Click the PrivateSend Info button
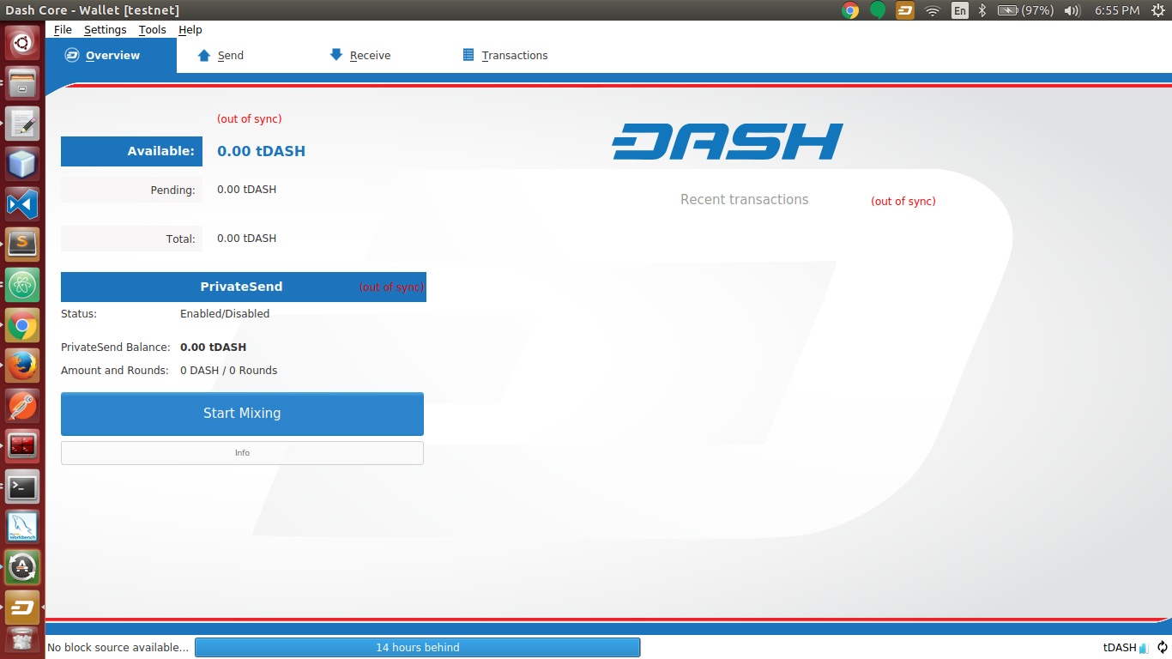The image size is (1172, 659). 242,453
